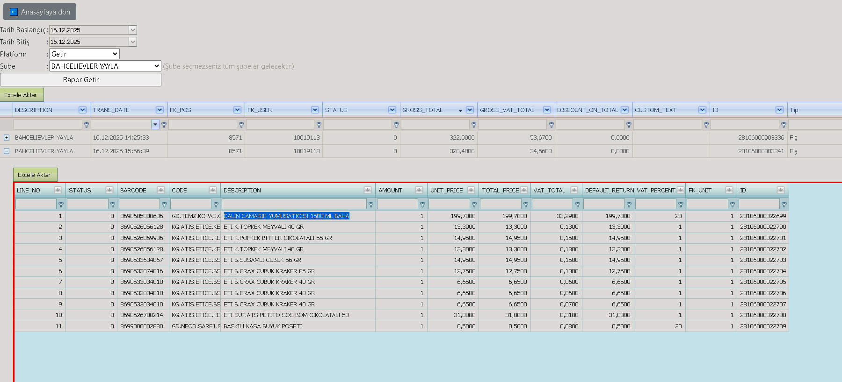Open the Şube dropdown BAHCELIEVLER YAYLA
Image resolution: width=842 pixels, height=382 pixels.
click(x=105, y=66)
